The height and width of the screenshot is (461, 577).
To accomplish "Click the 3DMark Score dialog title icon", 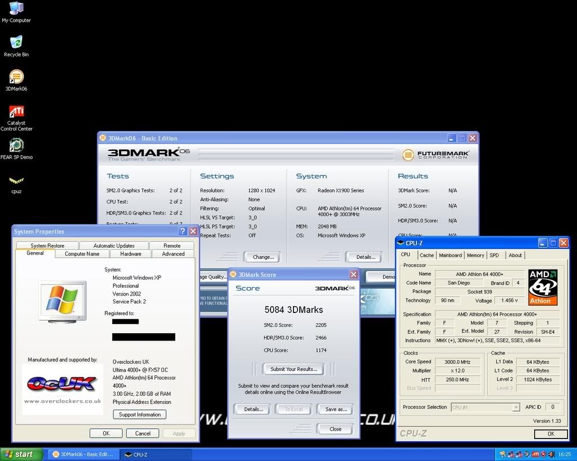I will (x=233, y=274).
